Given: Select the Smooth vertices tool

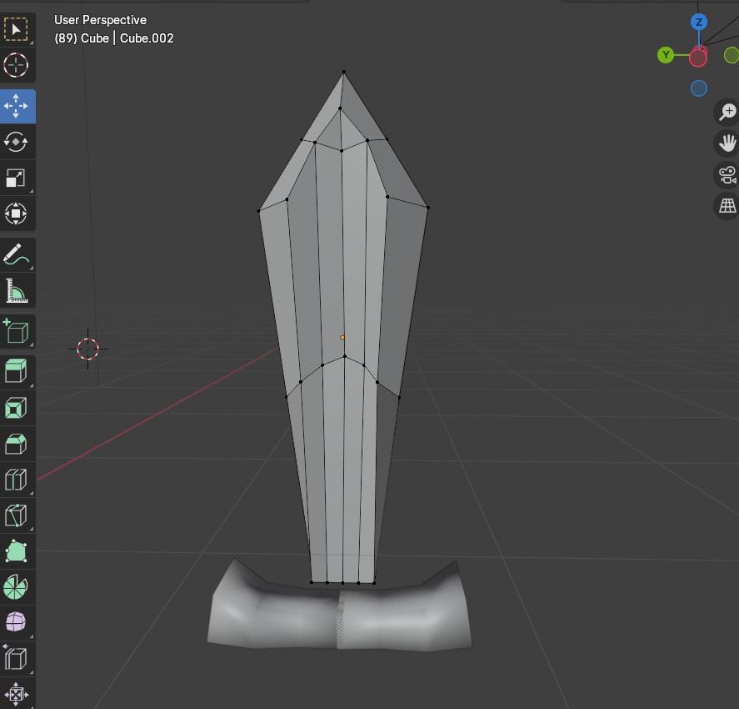Looking at the screenshot, I should 17,623.
